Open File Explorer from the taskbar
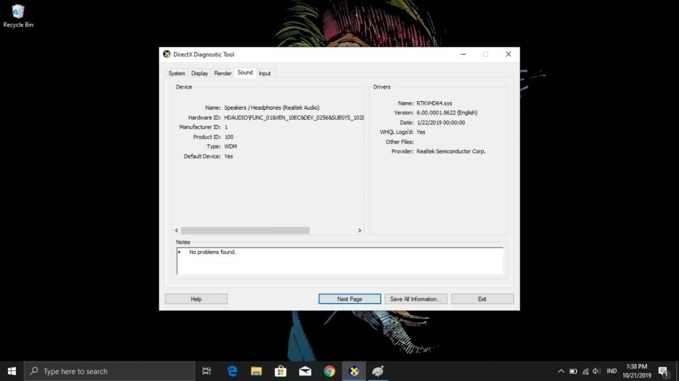The height and width of the screenshot is (381, 679). pos(256,371)
